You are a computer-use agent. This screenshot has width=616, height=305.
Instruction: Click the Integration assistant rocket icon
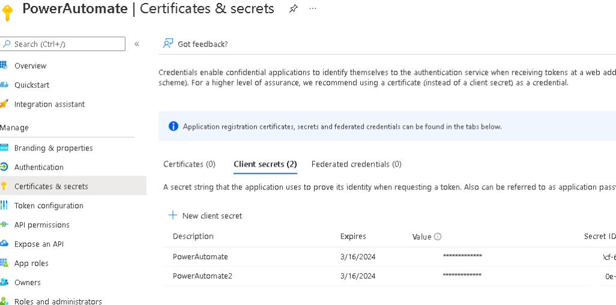click(x=4, y=104)
